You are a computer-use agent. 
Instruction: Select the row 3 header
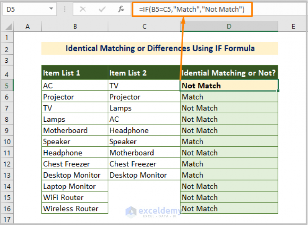click(7, 60)
